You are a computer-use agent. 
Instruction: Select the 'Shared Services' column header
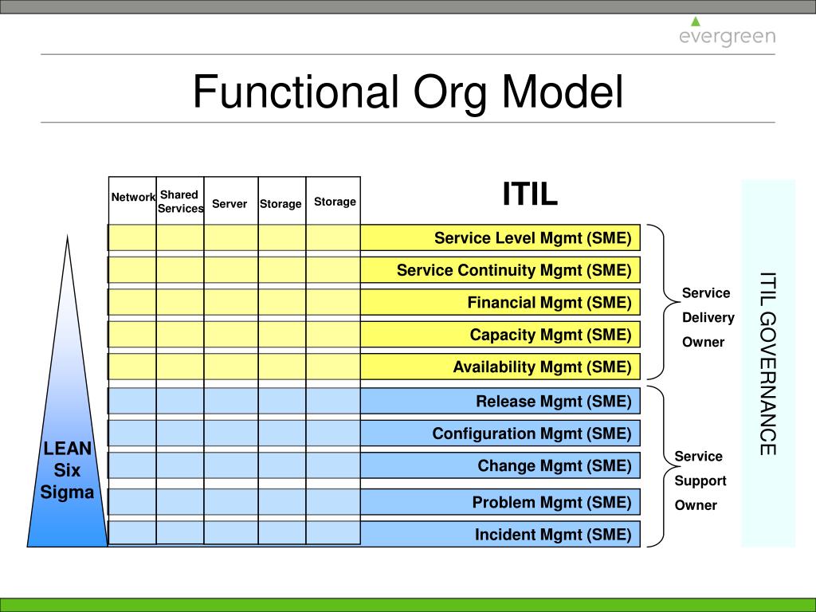coord(180,202)
